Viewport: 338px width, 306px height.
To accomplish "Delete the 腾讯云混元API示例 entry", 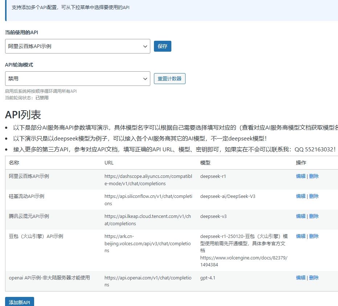I will [314, 216].
